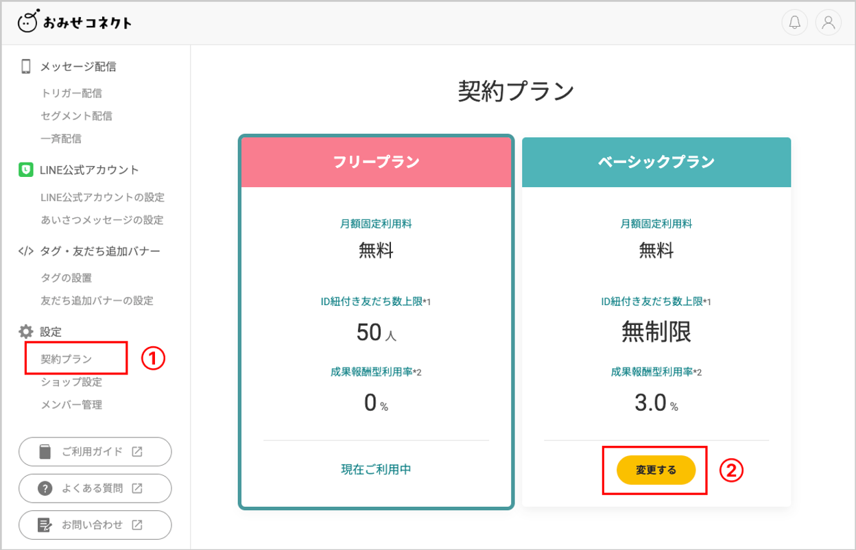The image size is (856, 550).
Task: Click the 設定 gear icon
Action: [26, 332]
